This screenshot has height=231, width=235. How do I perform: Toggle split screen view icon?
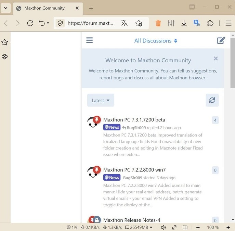(x=185, y=227)
